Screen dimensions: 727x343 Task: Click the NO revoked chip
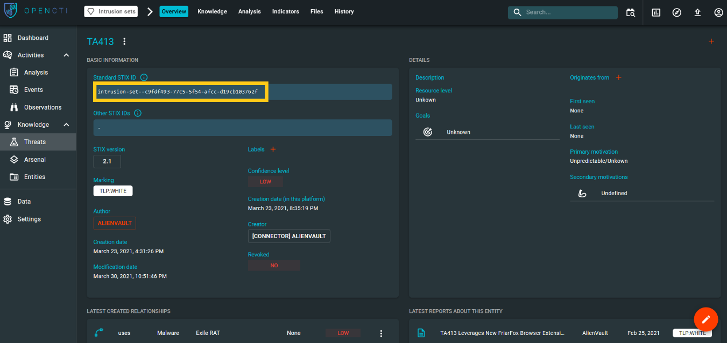coord(274,266)
